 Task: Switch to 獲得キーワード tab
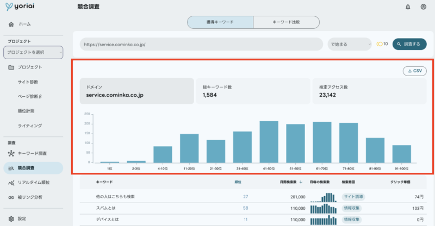(220, 22)
